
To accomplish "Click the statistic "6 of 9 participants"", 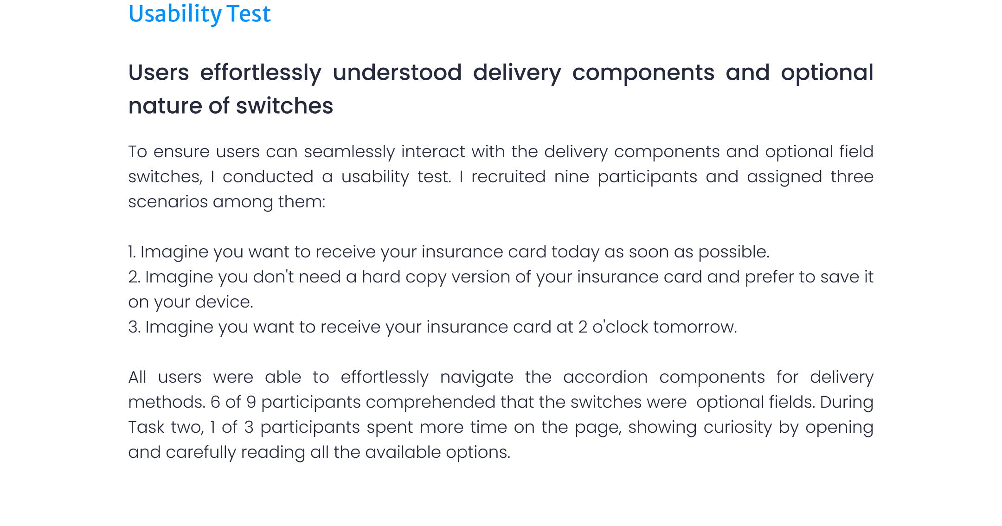I will coord(285,402).
